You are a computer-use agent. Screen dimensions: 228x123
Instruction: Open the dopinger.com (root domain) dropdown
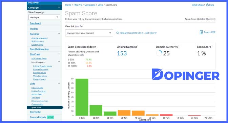tap(89, 33)
